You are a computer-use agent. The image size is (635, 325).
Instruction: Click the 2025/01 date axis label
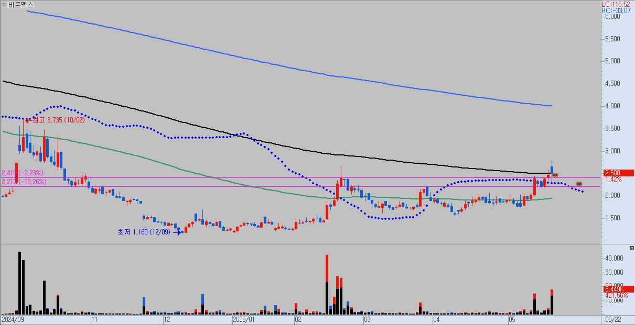(x=244, y=318)
